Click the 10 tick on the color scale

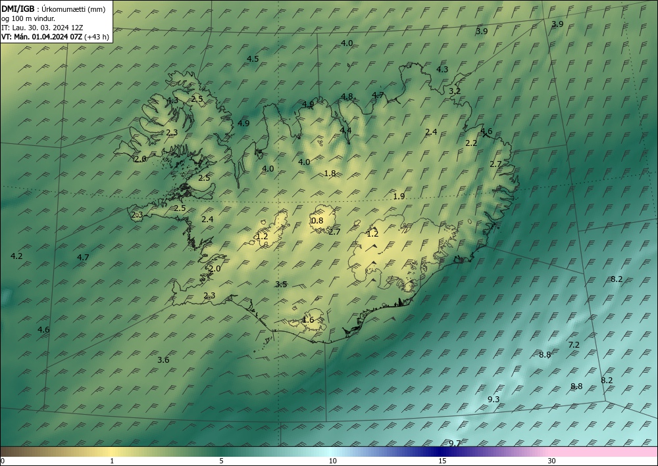pos(332,461)
